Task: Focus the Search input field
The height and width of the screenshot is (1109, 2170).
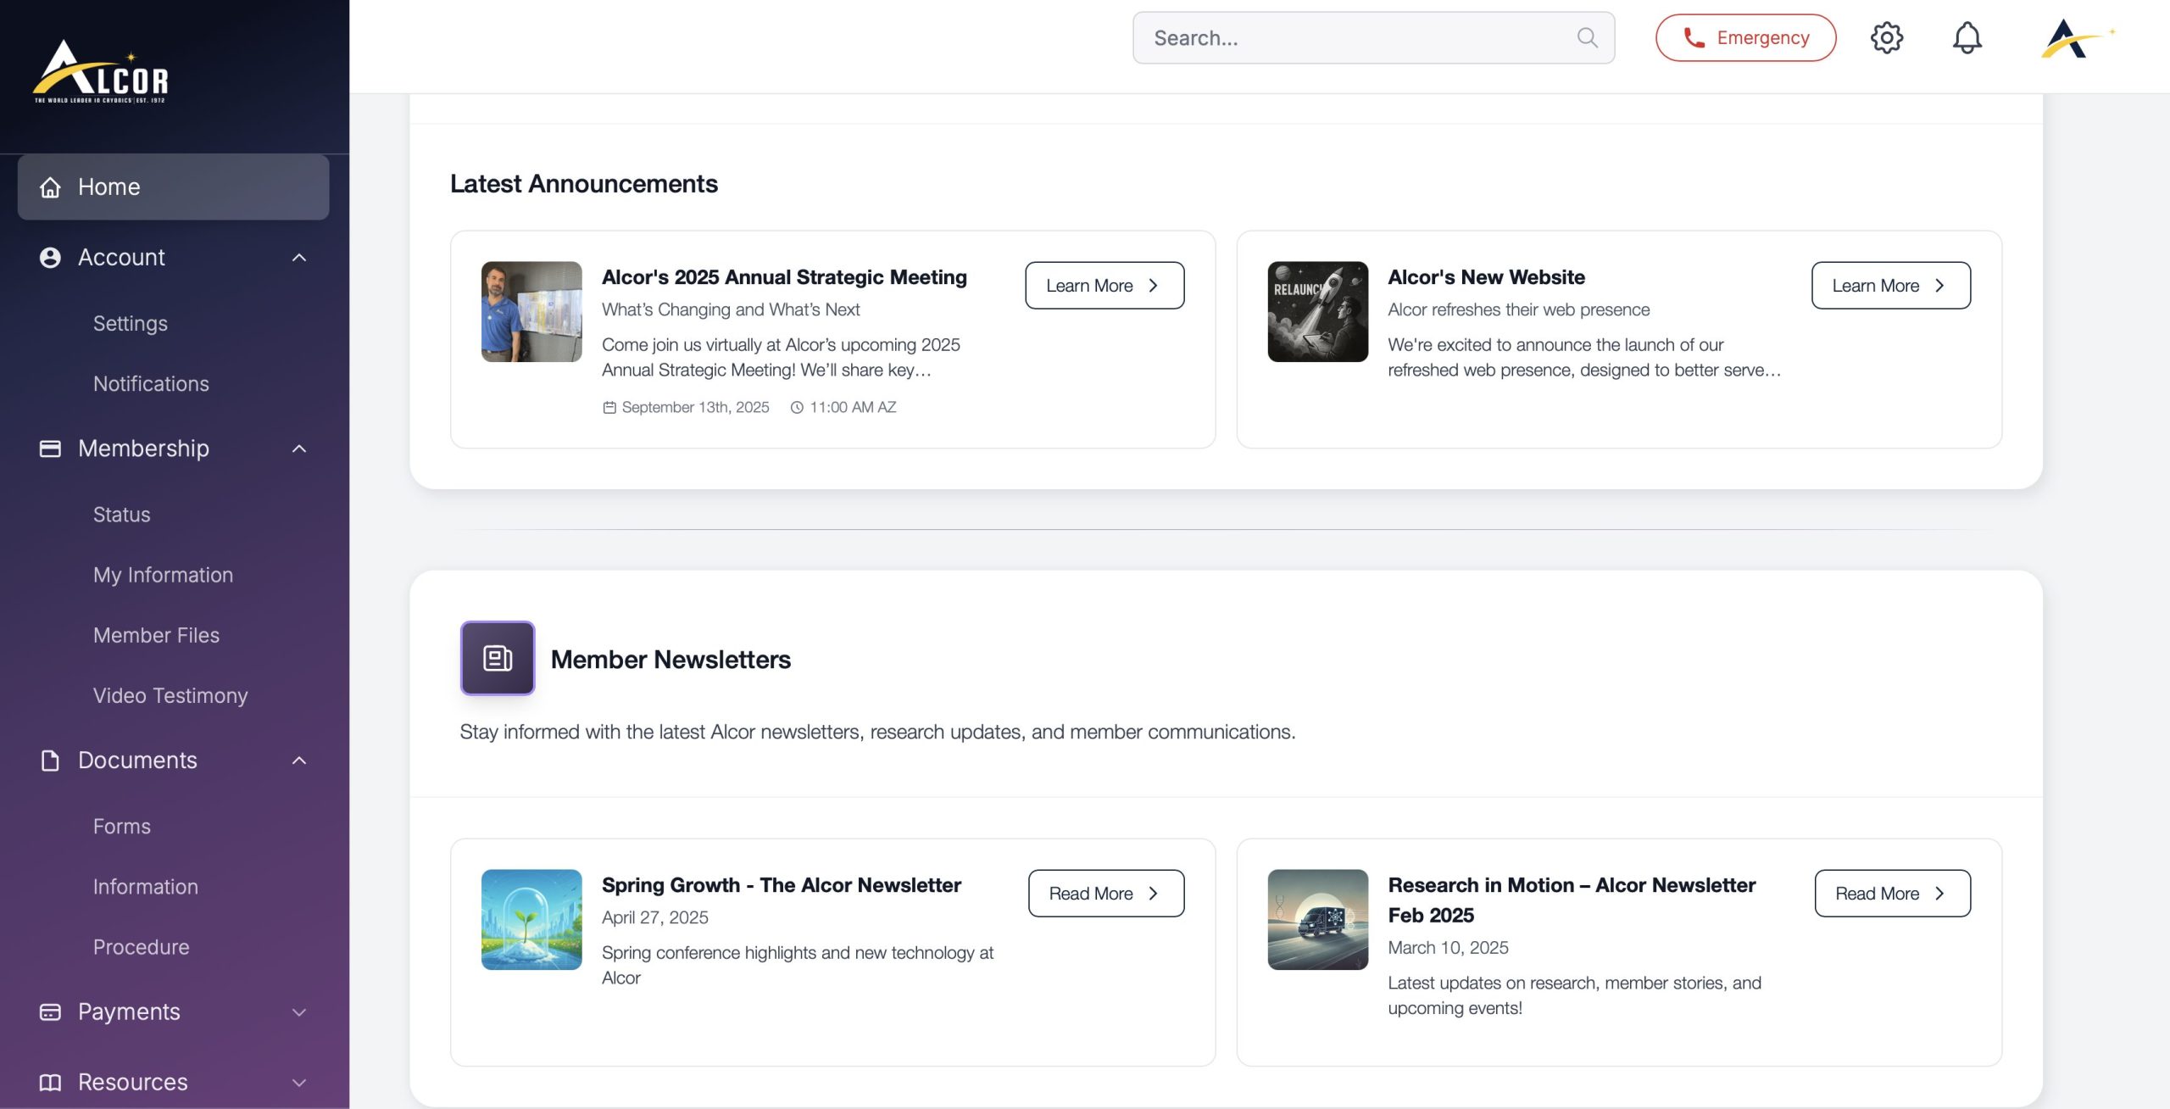Action: point(1356,38)
